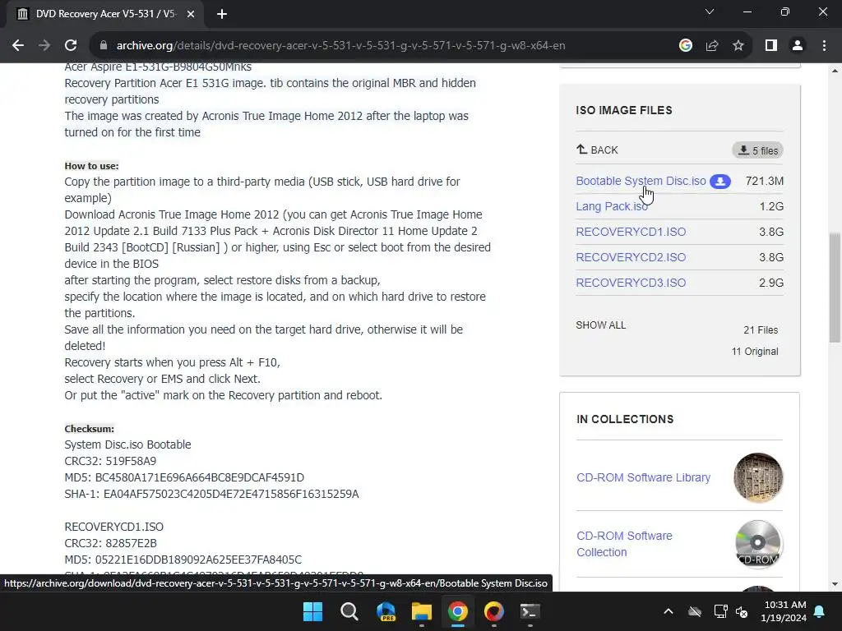Bookmark this page with the star
Viewport: 842px width, 631px height.
tap(738, 46)
